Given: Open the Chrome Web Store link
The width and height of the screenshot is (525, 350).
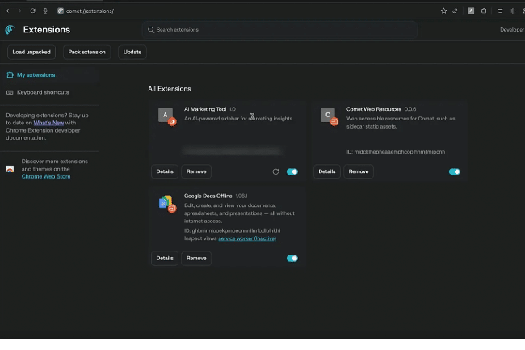Looking at the screenshot, I should 46,176.
